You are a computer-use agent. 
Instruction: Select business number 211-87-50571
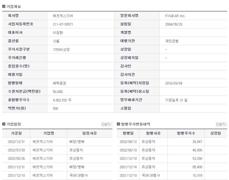click(63, 24)
